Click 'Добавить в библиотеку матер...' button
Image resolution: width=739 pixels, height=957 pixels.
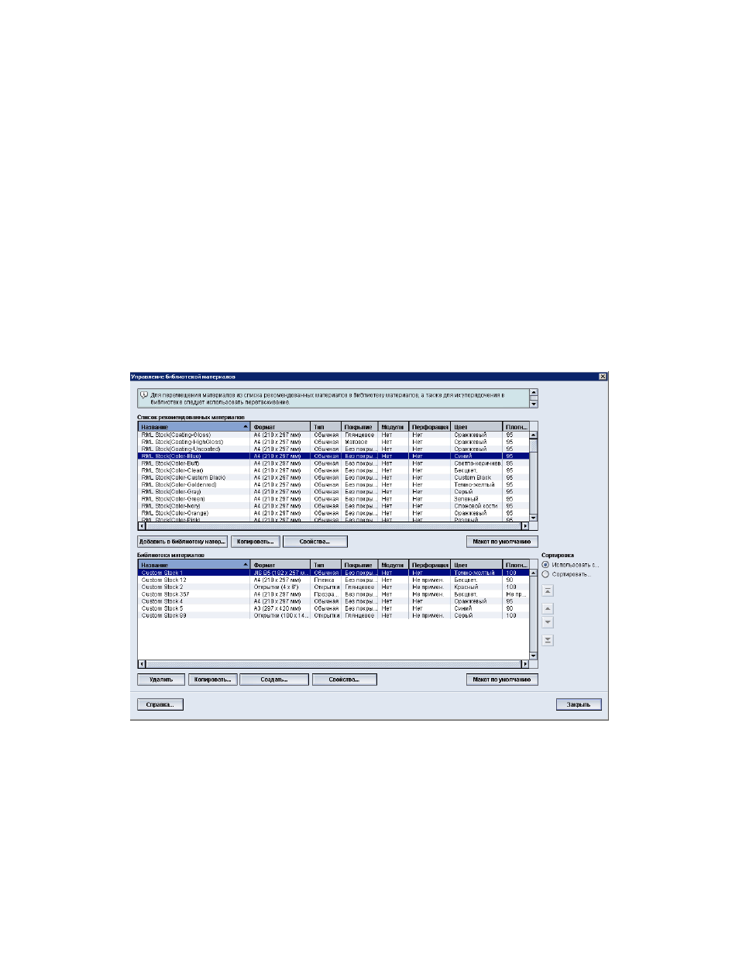tap(182, 542)
